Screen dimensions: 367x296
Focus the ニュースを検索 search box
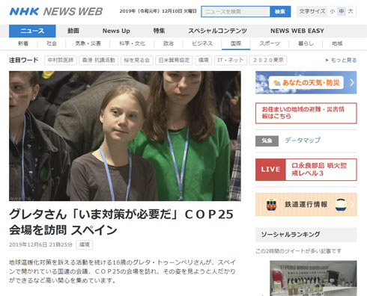236,11
